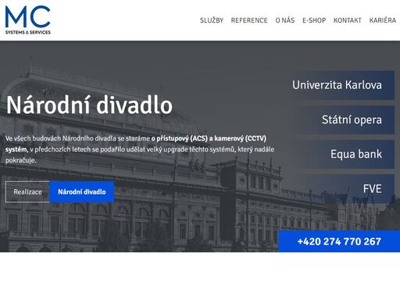Click the Národní divadlo headline
400x300 pixels.
point(89,105)
